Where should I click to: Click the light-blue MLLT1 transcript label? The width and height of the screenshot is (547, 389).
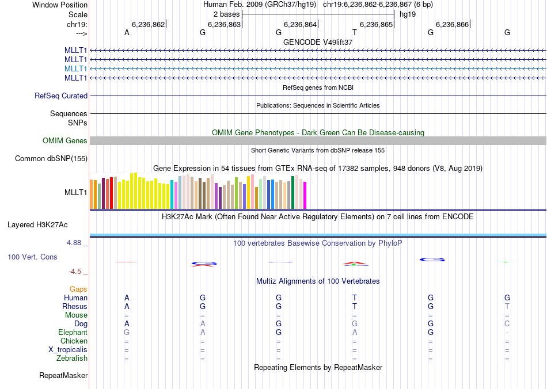pyautogui.click(x=75, y=68)
